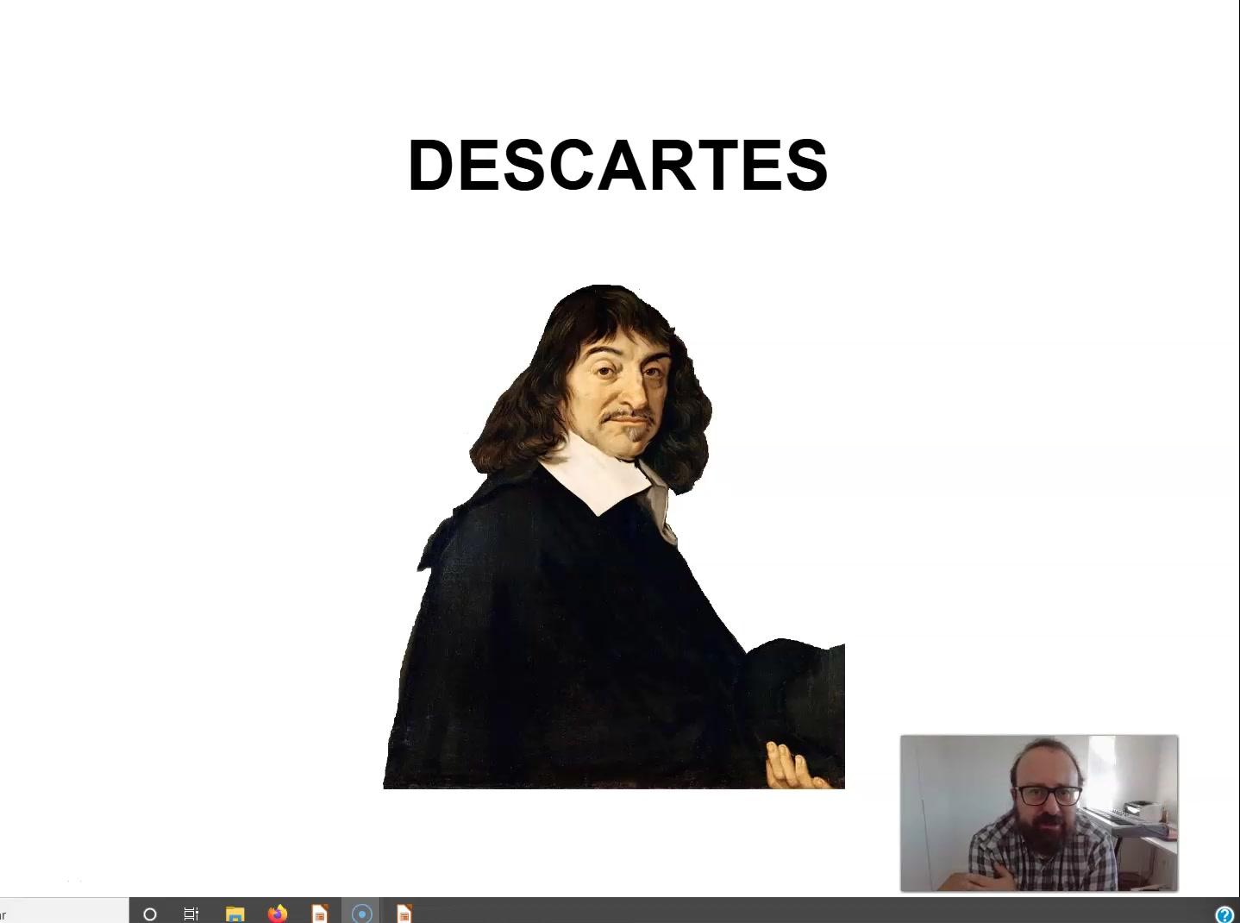Switch to the first Impress presentation icon
Screen dimensions: 1240x923
pyautogui.click(x=319, y=914)
